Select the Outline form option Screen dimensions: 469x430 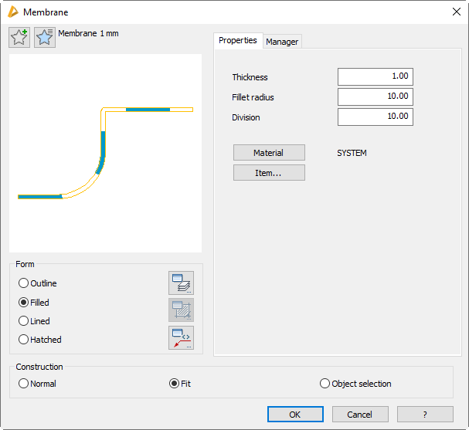pos(24,284)
